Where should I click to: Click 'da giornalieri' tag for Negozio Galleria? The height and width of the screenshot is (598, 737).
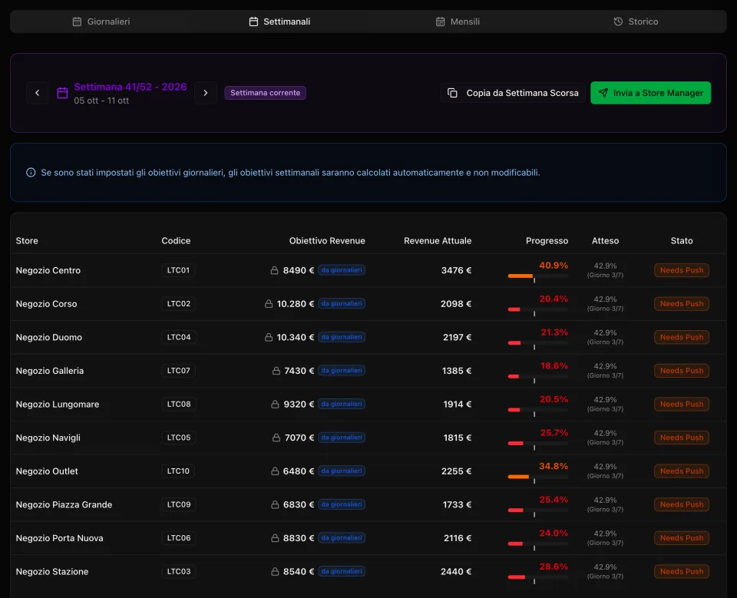click(x=342, y=371)
